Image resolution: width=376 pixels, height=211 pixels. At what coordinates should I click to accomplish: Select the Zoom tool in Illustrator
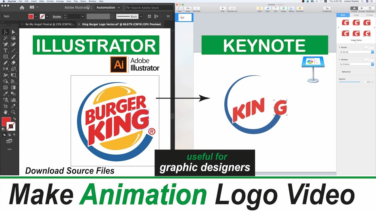click(13, 112)
